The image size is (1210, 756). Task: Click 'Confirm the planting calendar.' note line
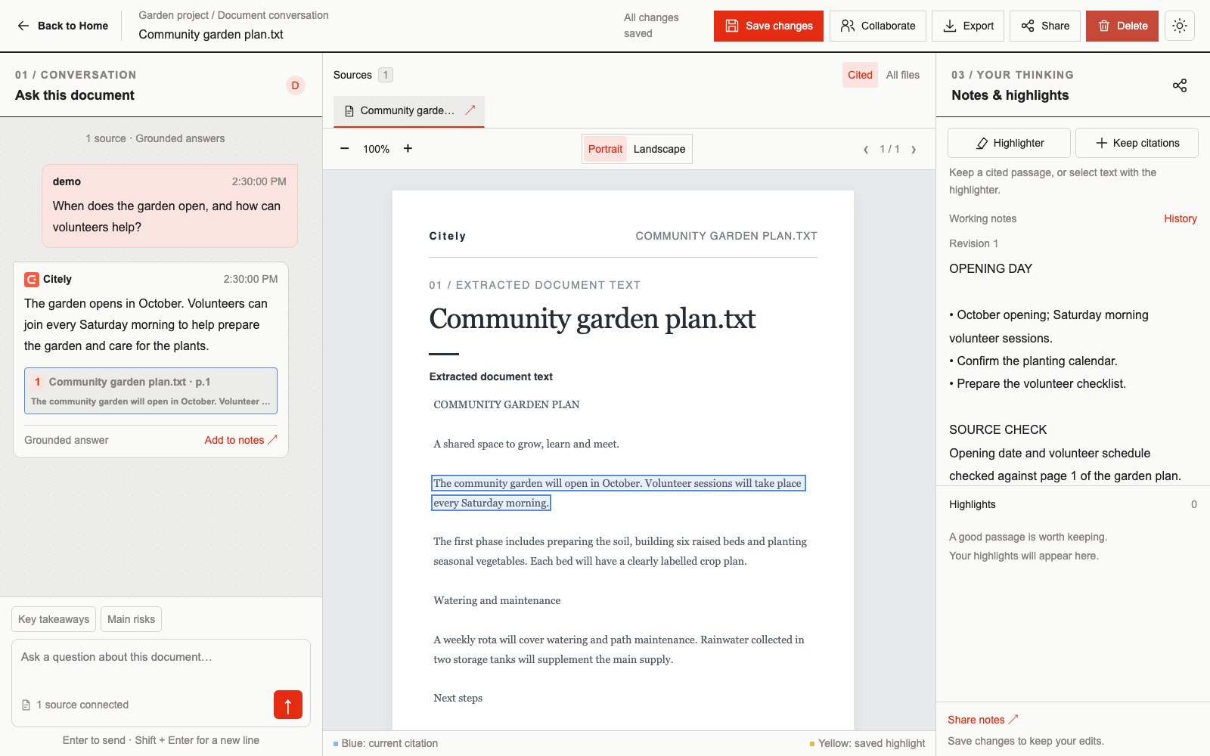pos(1033,361)
